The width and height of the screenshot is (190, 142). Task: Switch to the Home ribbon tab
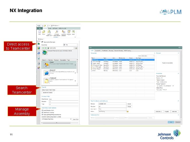45,28
